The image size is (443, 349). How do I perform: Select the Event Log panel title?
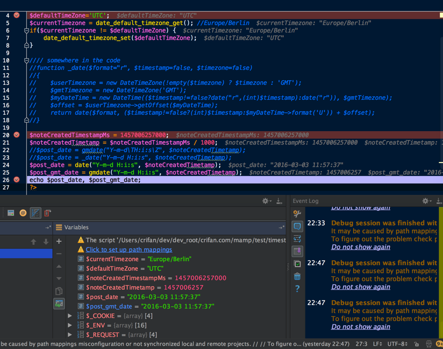coord(305,201)
